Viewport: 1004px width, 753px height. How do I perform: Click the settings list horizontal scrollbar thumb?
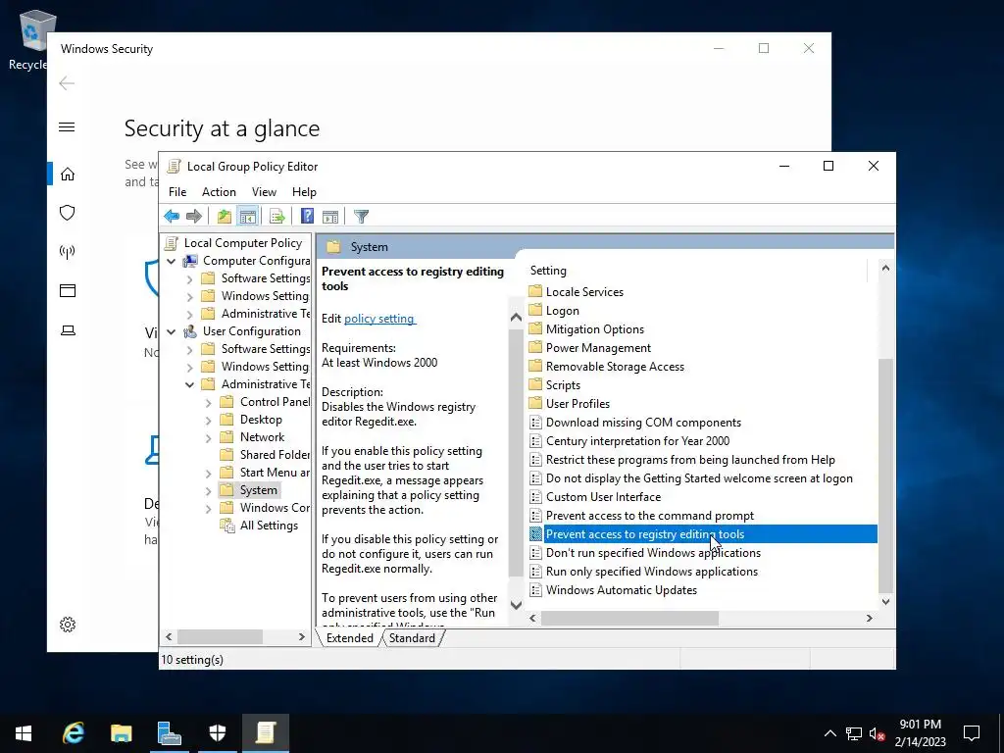point(629,619)
